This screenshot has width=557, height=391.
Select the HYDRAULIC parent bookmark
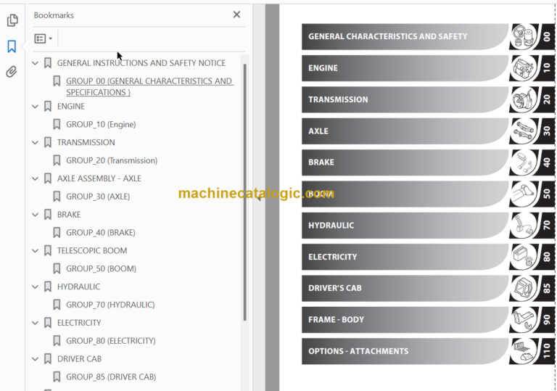tap(78, 287)
